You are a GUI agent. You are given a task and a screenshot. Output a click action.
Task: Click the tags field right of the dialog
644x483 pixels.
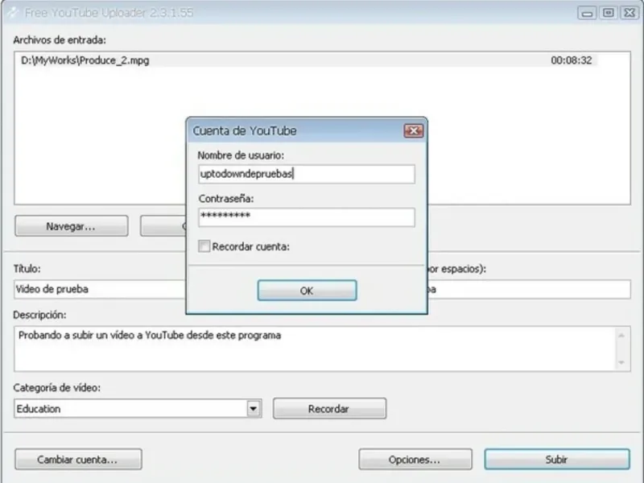point(529,289)
